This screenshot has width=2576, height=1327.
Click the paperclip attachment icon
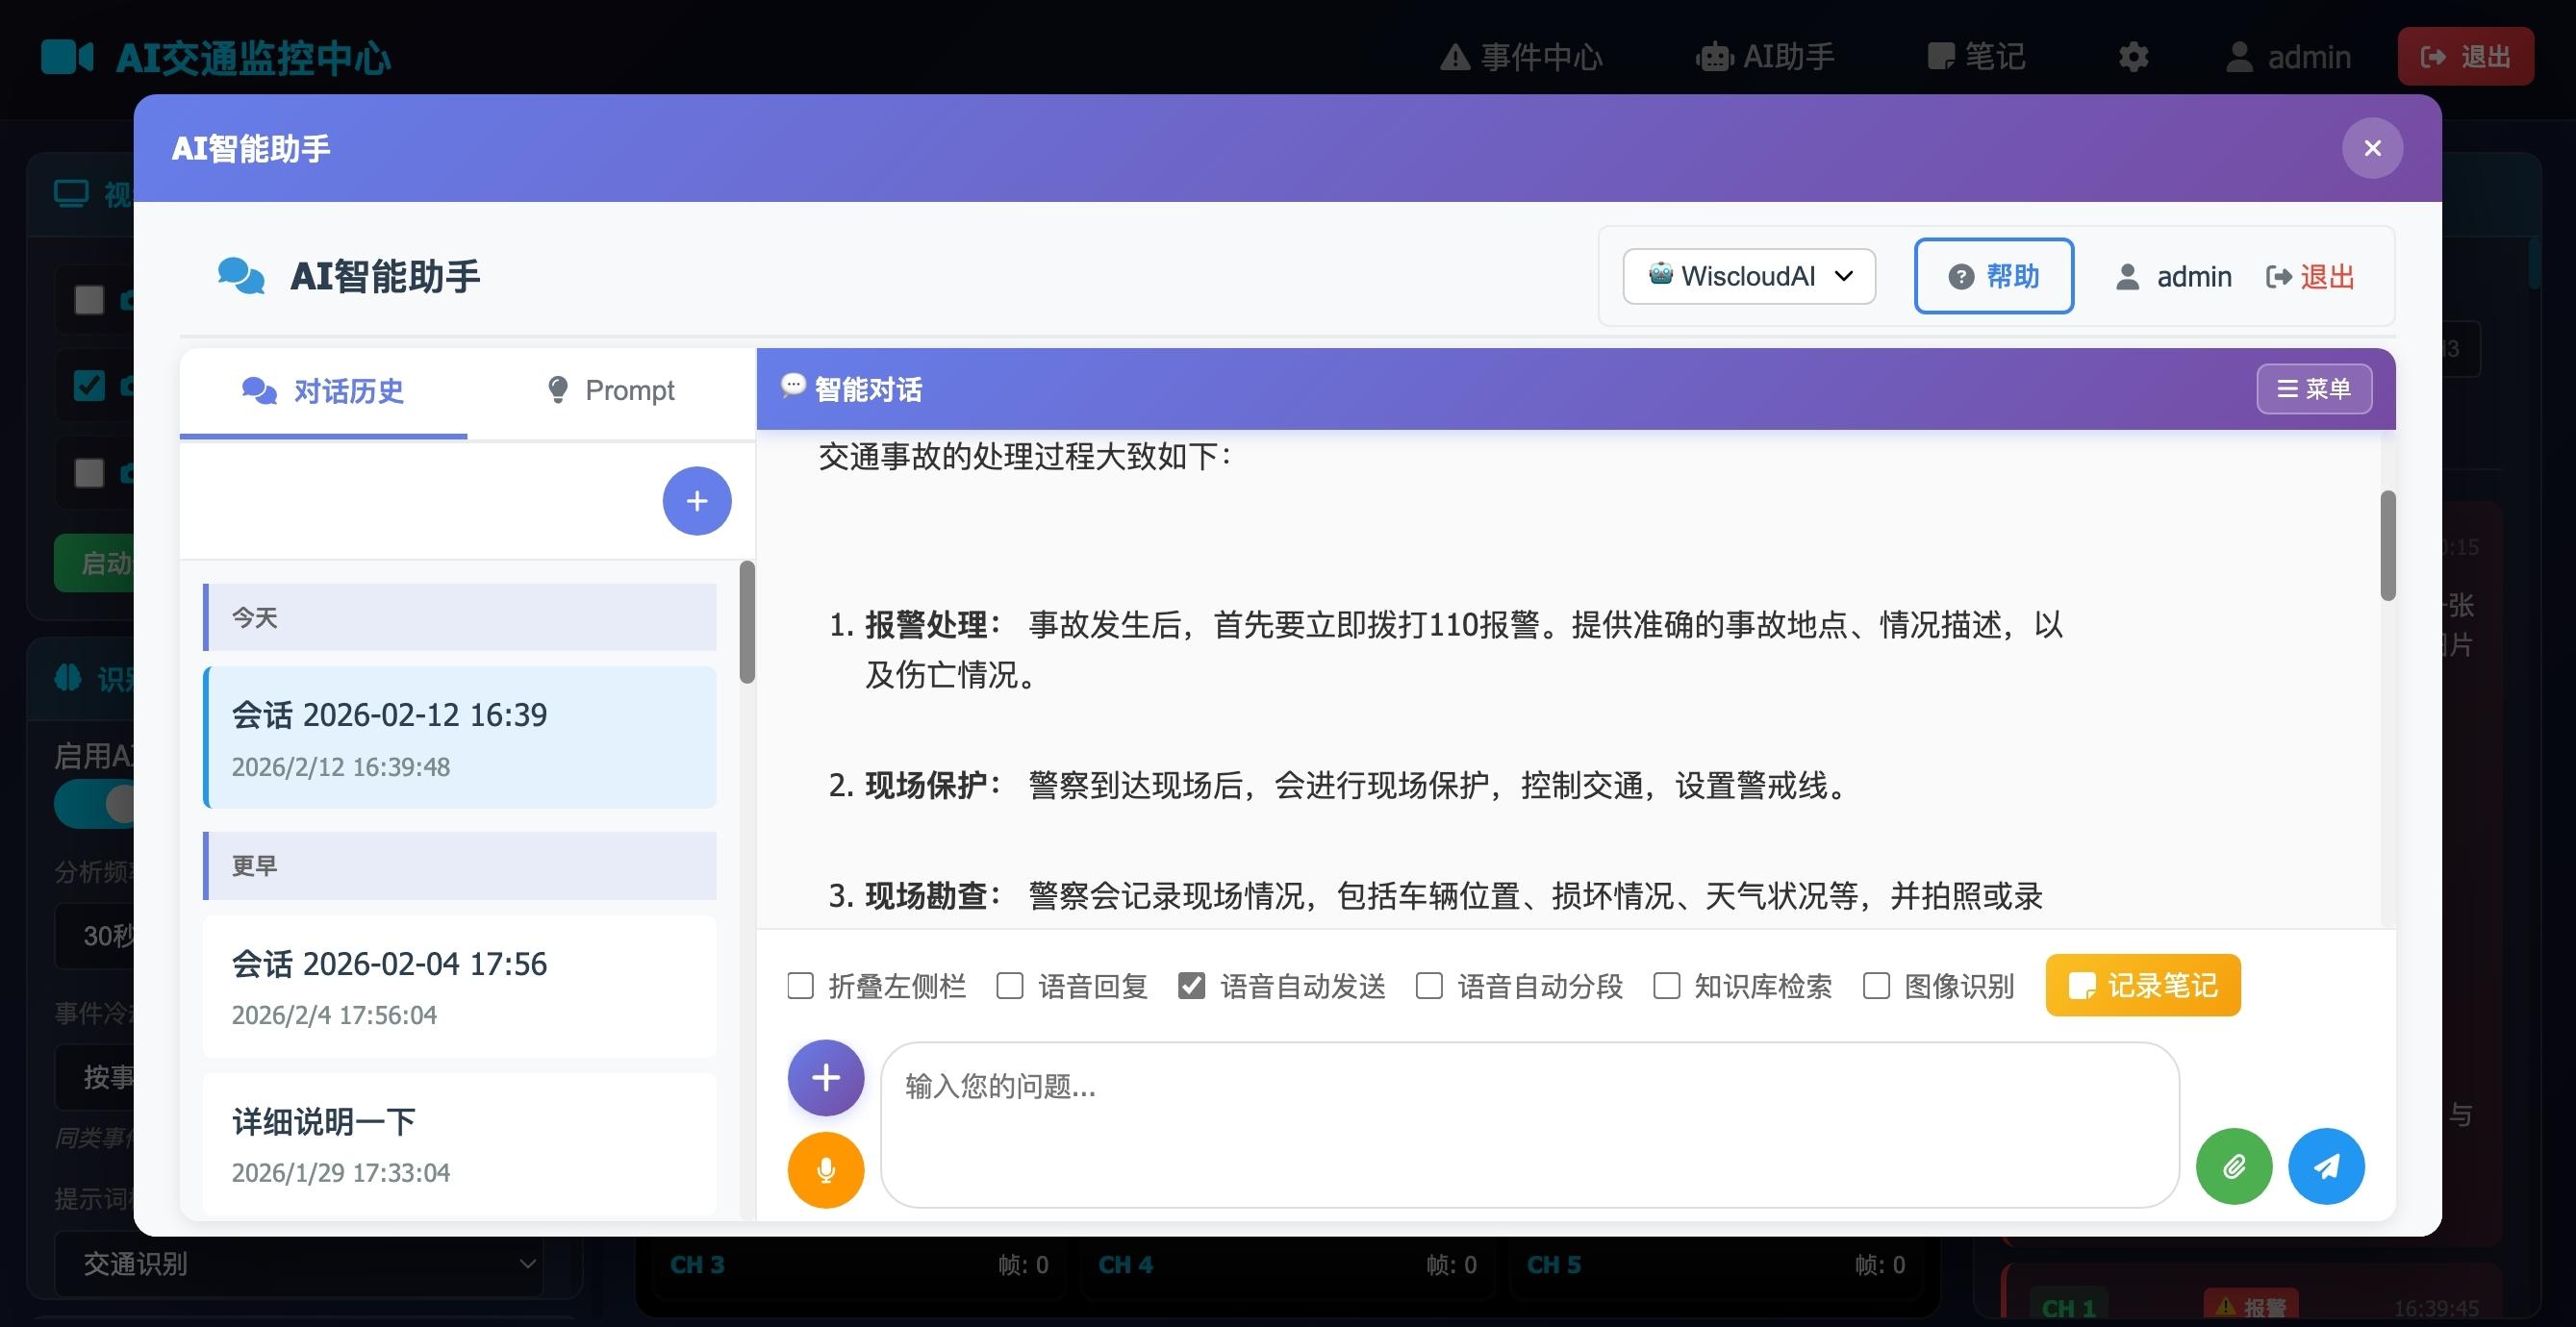pos(2234,1166)
